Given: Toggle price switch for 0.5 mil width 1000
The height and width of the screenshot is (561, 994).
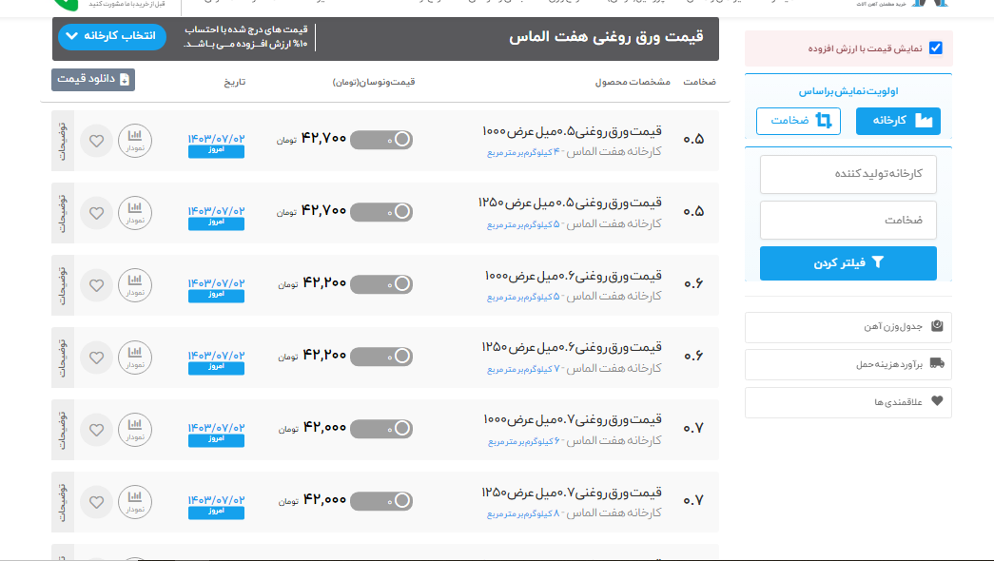Looking at the screenshot, I should 381,140.
